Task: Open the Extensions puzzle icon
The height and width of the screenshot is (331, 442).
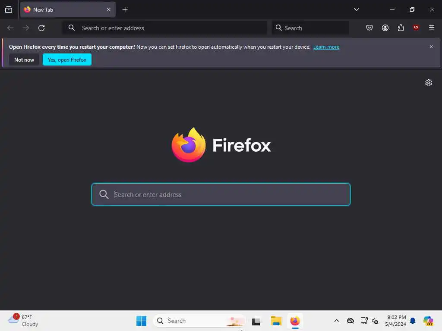Action: pyautogui.click(x=401, y=28)
